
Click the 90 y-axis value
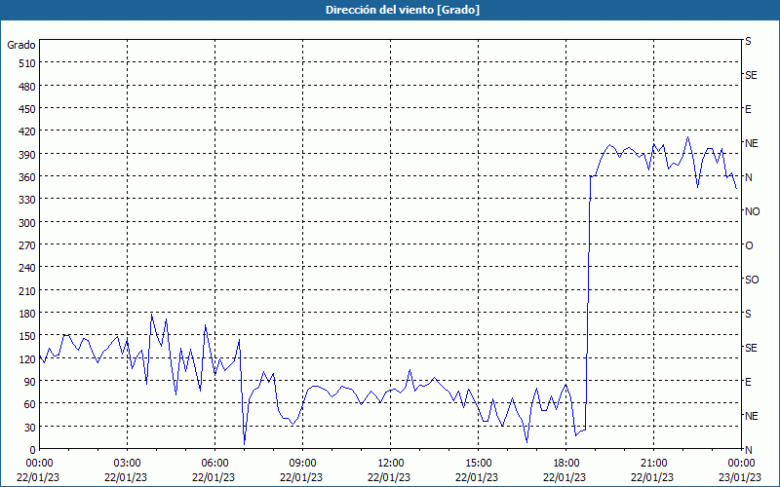(30, 382)
